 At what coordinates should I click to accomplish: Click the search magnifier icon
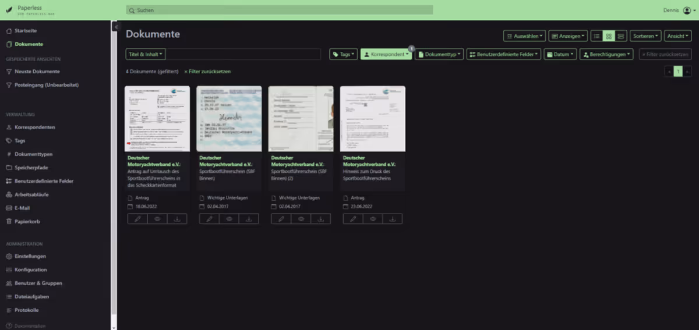[x=133, y=10]
